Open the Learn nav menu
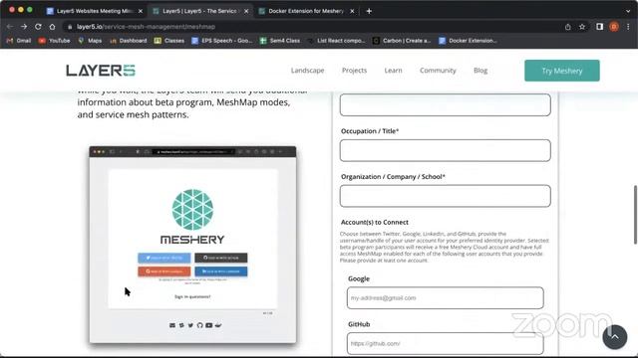This screenshot has width=638, height=358. point(393,71)
